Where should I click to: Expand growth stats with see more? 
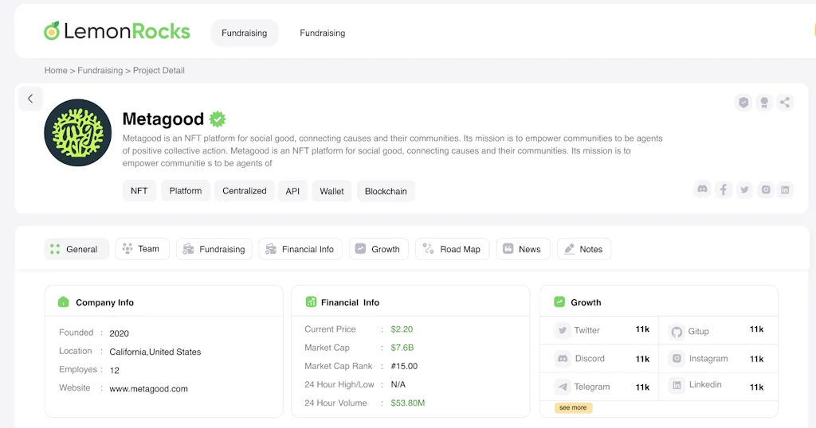coord(573,407)
